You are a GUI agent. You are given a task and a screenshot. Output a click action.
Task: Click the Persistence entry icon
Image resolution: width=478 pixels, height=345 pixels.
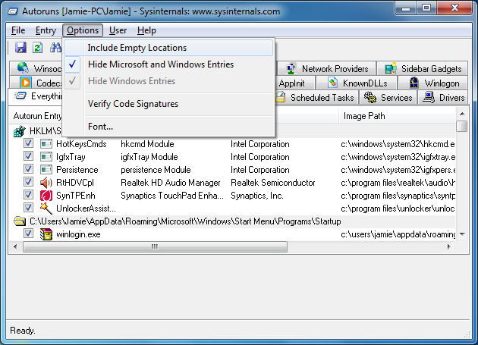point(46,169)
